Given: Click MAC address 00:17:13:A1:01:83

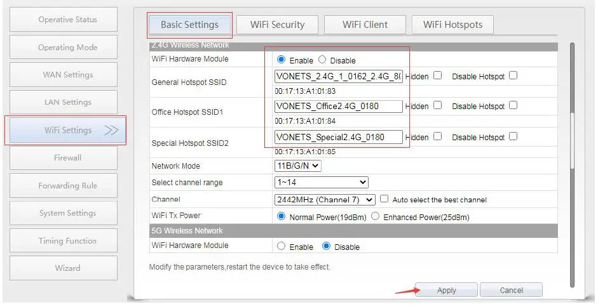Looking at the screenshot, I should pos(305,91).
